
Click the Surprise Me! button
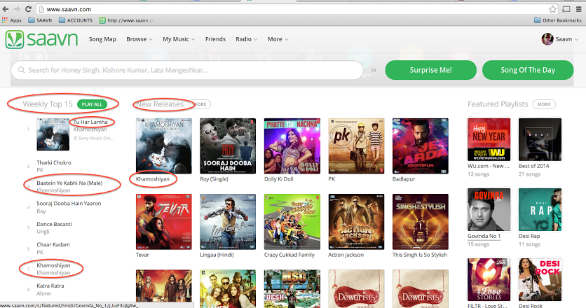430,70
